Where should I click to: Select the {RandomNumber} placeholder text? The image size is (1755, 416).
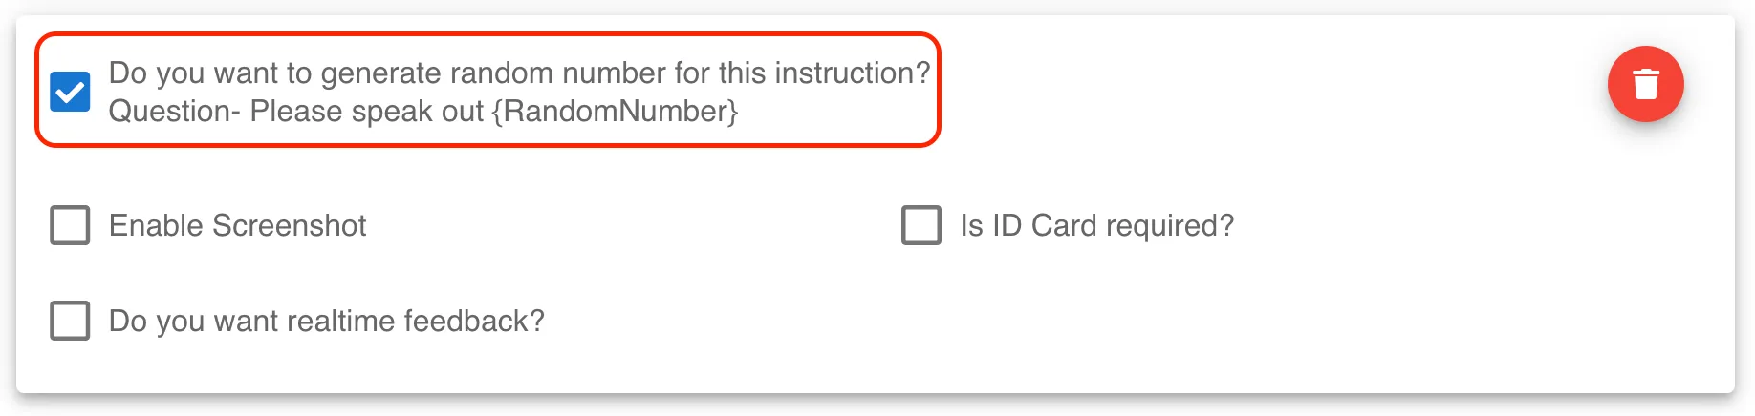pos(615,111)
